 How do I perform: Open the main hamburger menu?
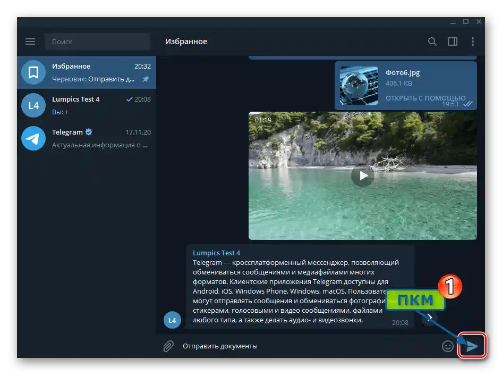pyautogui.click(x=30, y=41)
